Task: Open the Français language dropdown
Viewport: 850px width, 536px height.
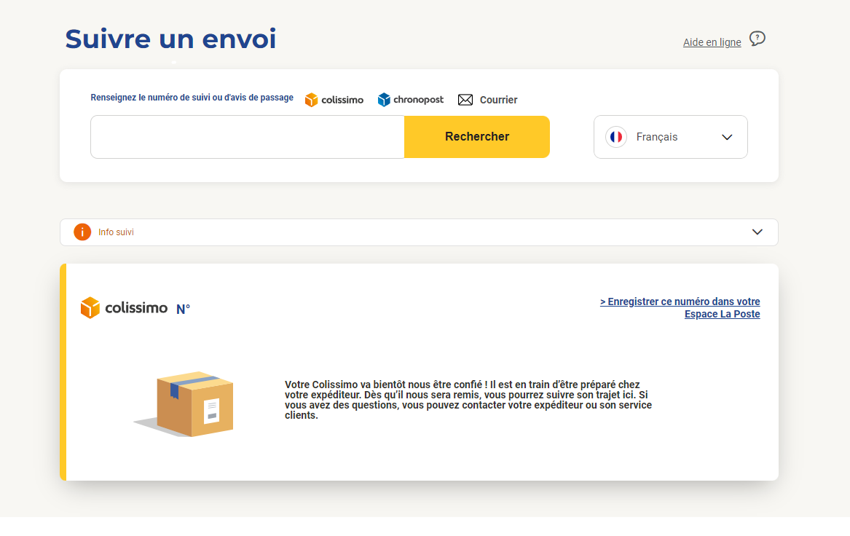Action: pos(671,137)
